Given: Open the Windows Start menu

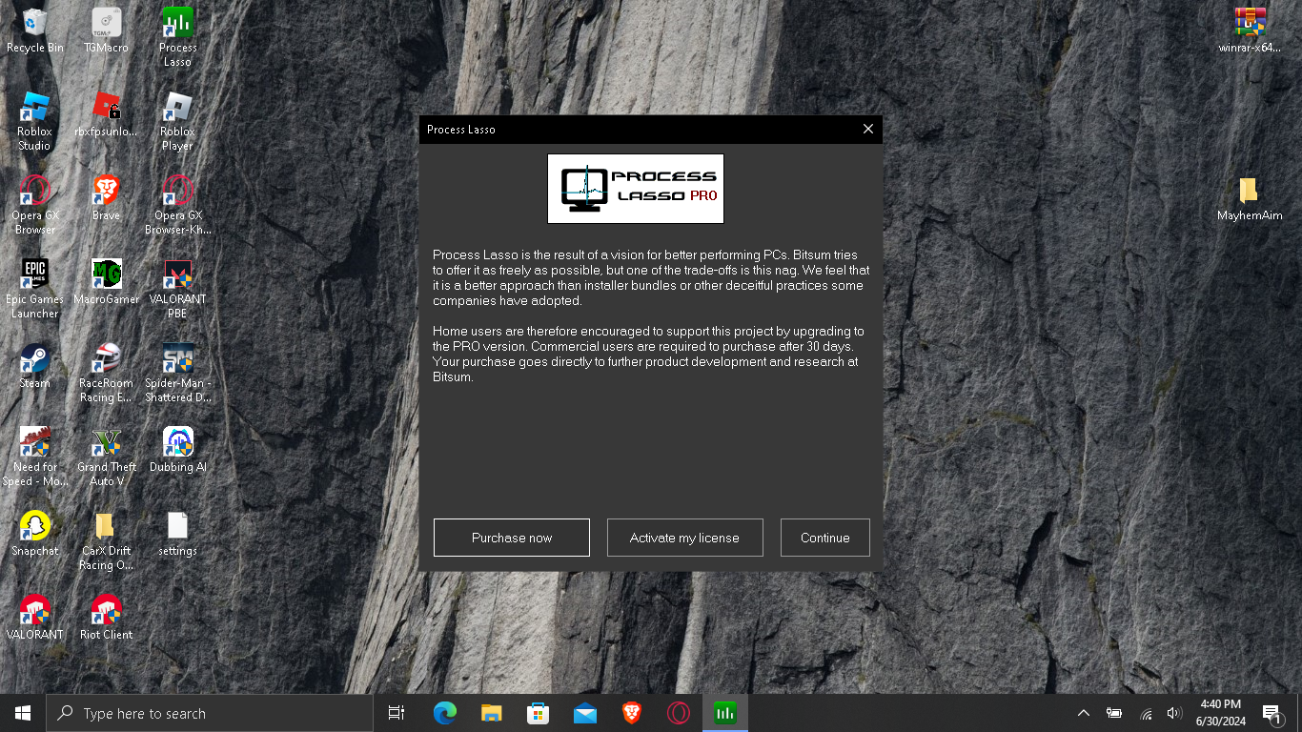Looking at the screenshot, I should [x=23, y=713].
